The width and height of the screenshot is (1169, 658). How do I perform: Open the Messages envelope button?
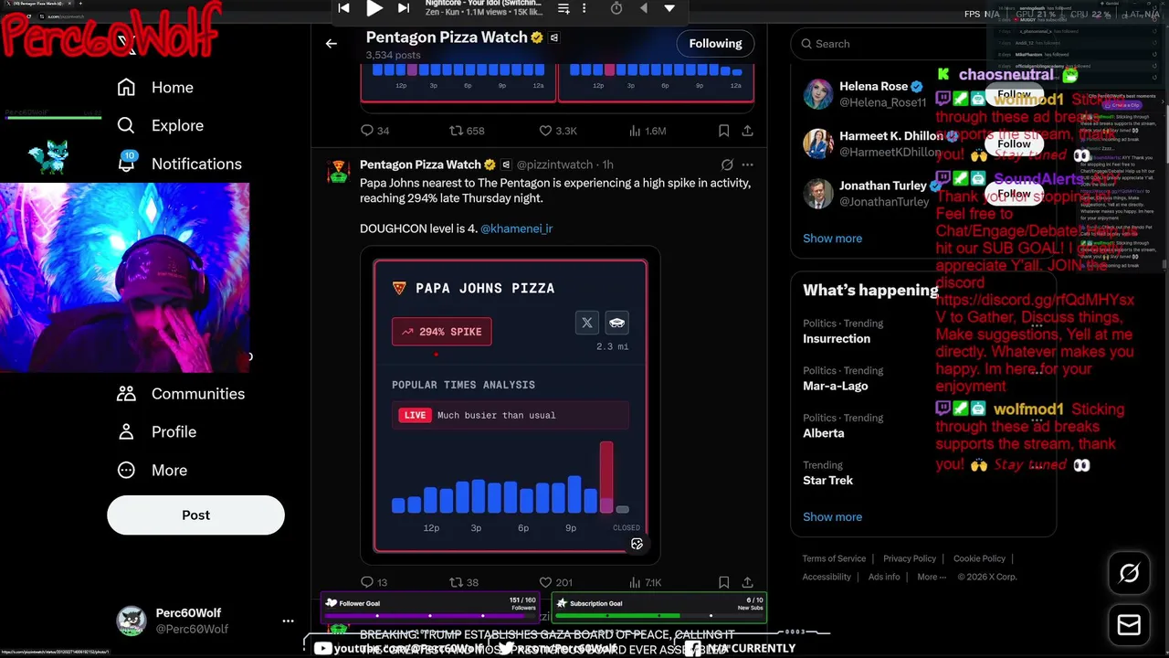[x=1130, y=624]
